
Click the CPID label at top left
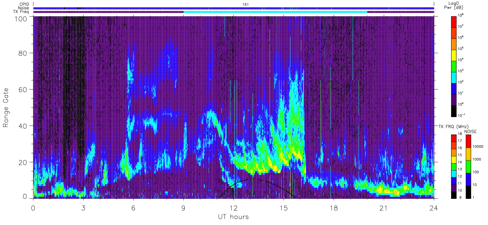[23, 4]
